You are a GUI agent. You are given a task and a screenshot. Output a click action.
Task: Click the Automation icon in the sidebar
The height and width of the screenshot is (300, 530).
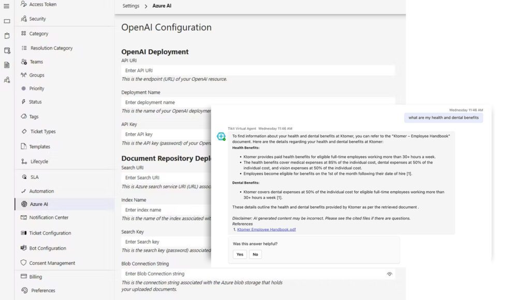(x=23, y=191)
